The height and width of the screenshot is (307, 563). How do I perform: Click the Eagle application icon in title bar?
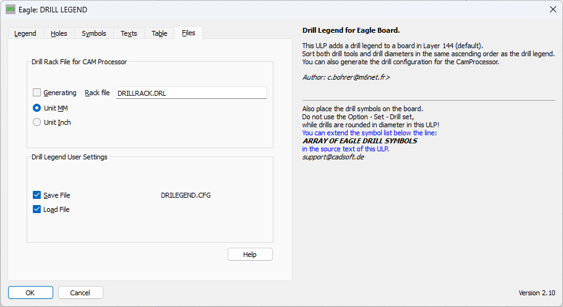tap(11, 9)
